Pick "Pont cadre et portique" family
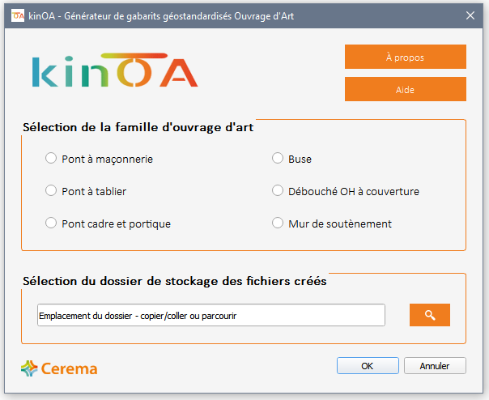Screen dimensions: 489x400 (51, 223)
